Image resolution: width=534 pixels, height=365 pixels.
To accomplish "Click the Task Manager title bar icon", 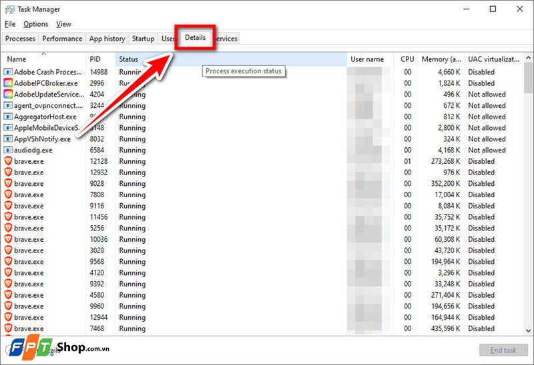I will pyautogui.click(x=9, y=9).
